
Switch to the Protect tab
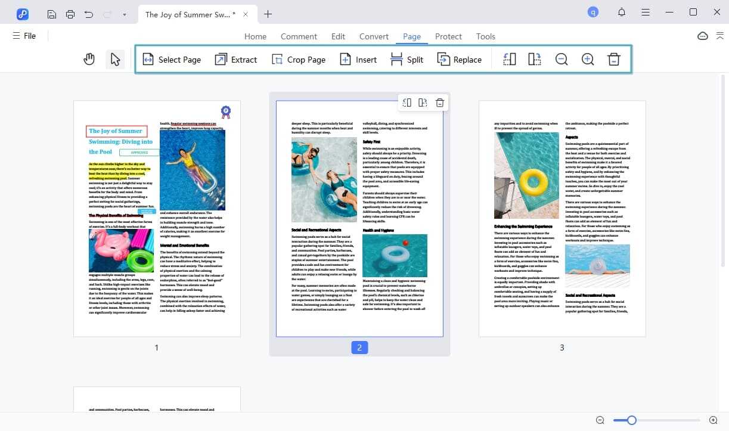pos(448,36)
